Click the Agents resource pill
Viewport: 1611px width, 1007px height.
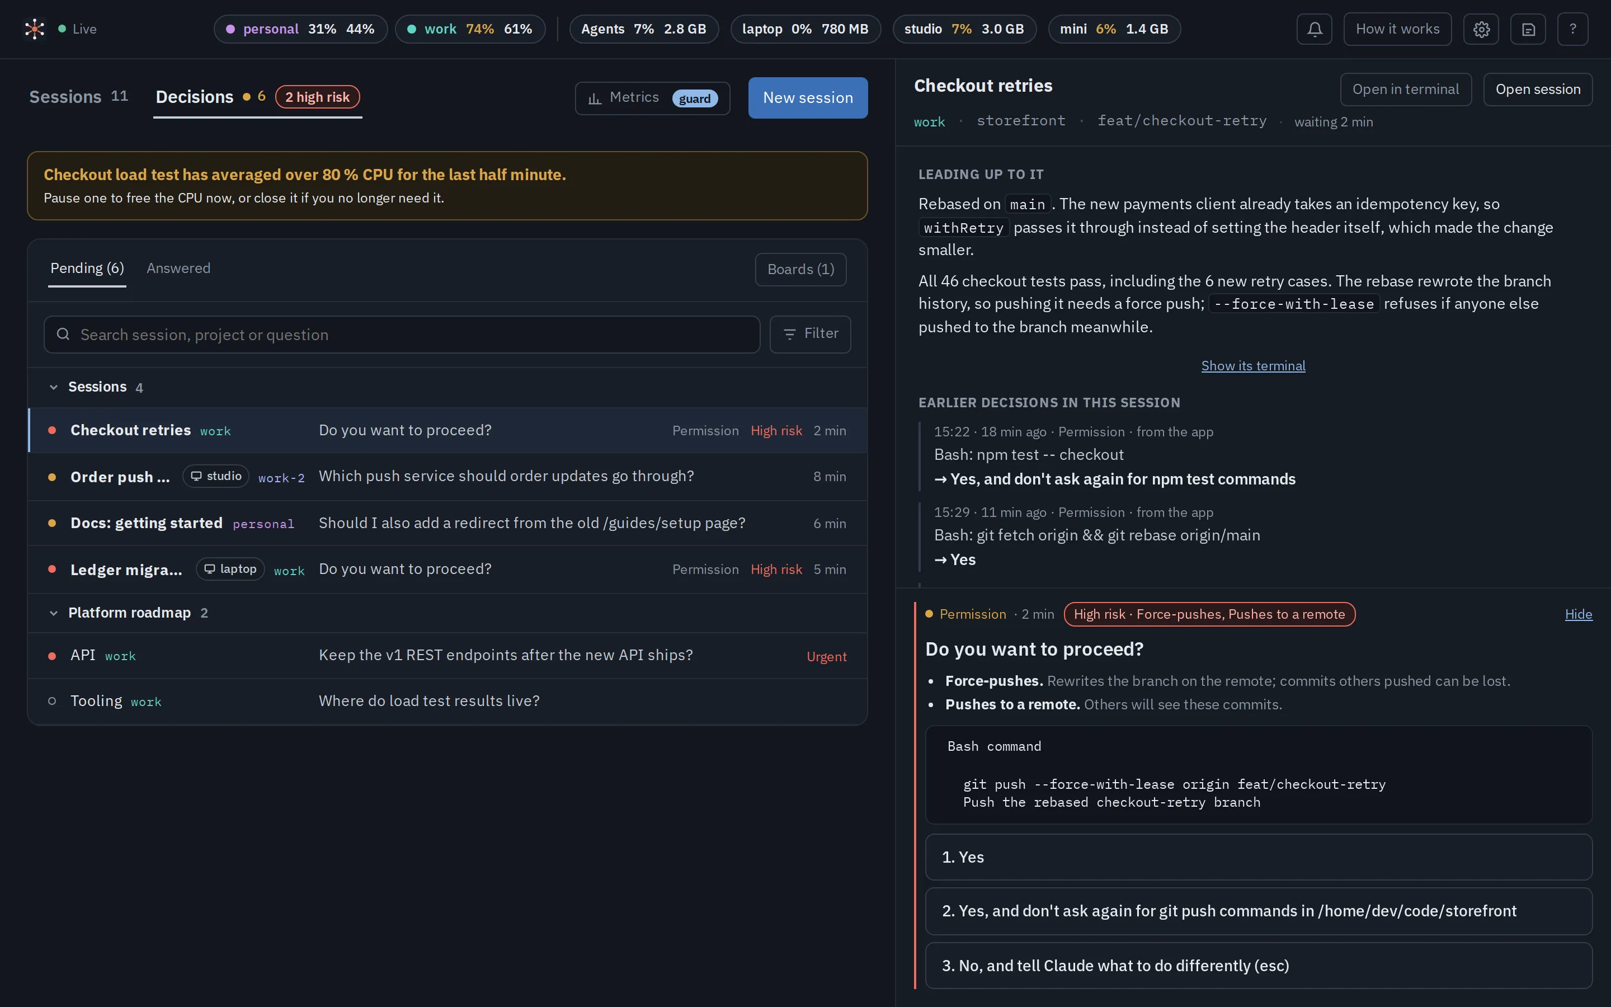(644, 29)
